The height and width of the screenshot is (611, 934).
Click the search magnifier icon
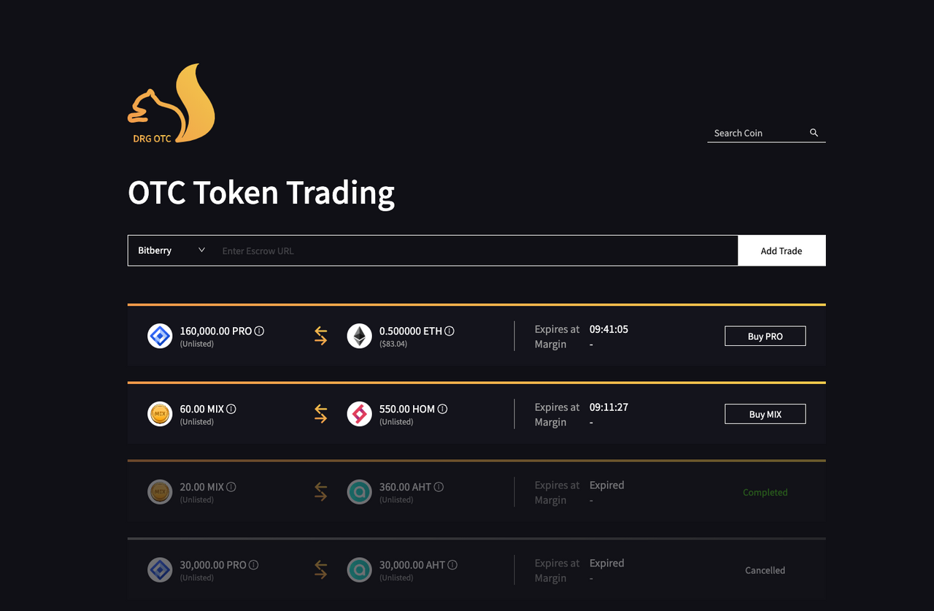(814, 133)
